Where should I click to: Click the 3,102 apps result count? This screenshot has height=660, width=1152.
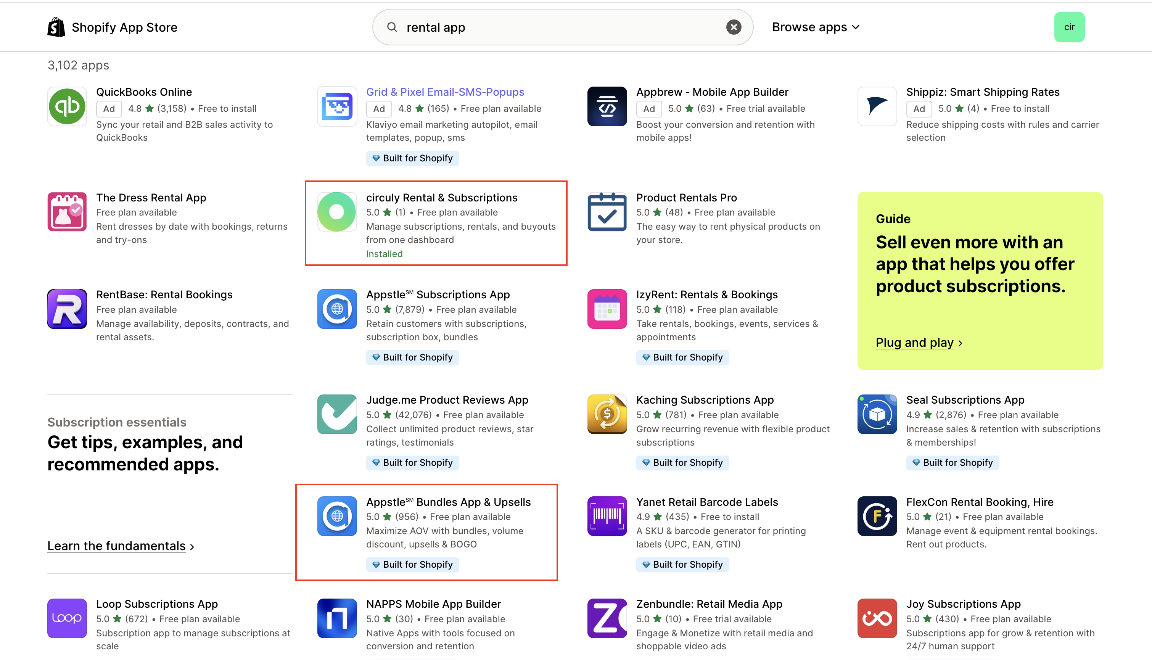click(78, 65)
